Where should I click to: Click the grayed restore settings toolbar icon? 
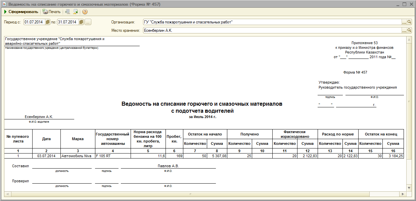point(67,12)
